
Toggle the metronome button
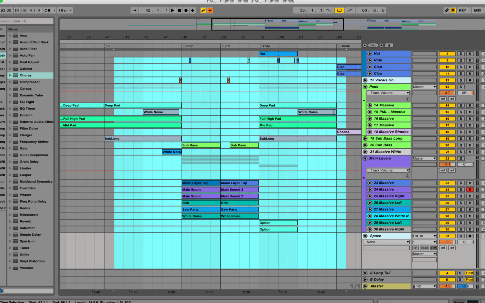pyautogui.click(x=48, y=10)
